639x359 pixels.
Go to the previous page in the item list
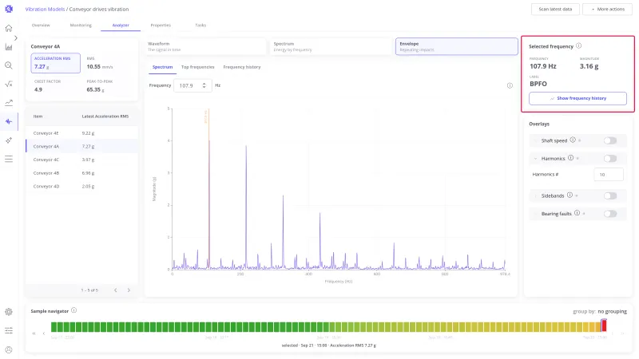(115, 290)
